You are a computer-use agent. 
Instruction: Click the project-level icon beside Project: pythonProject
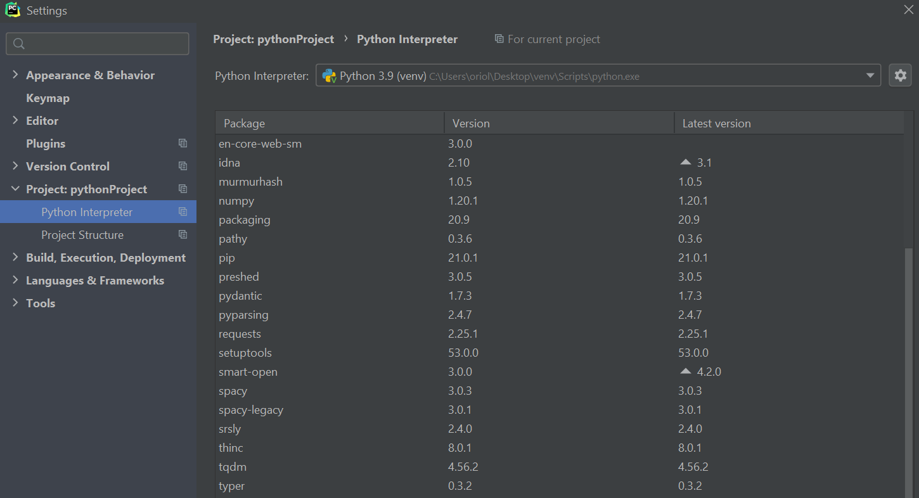pyautogui.click(x=183, y=189)
